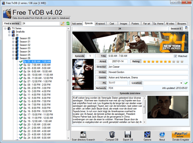Click the 24 New York banner image
The width and height of the screenshot is (193, 143).
(130, 42)
